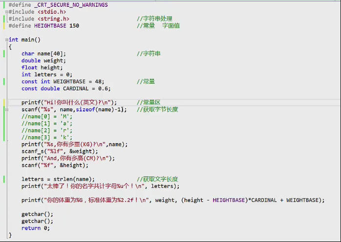341x242 pixels.
Task: Collapse the #include region outline toggle
Action: click(x=6, y=12)
